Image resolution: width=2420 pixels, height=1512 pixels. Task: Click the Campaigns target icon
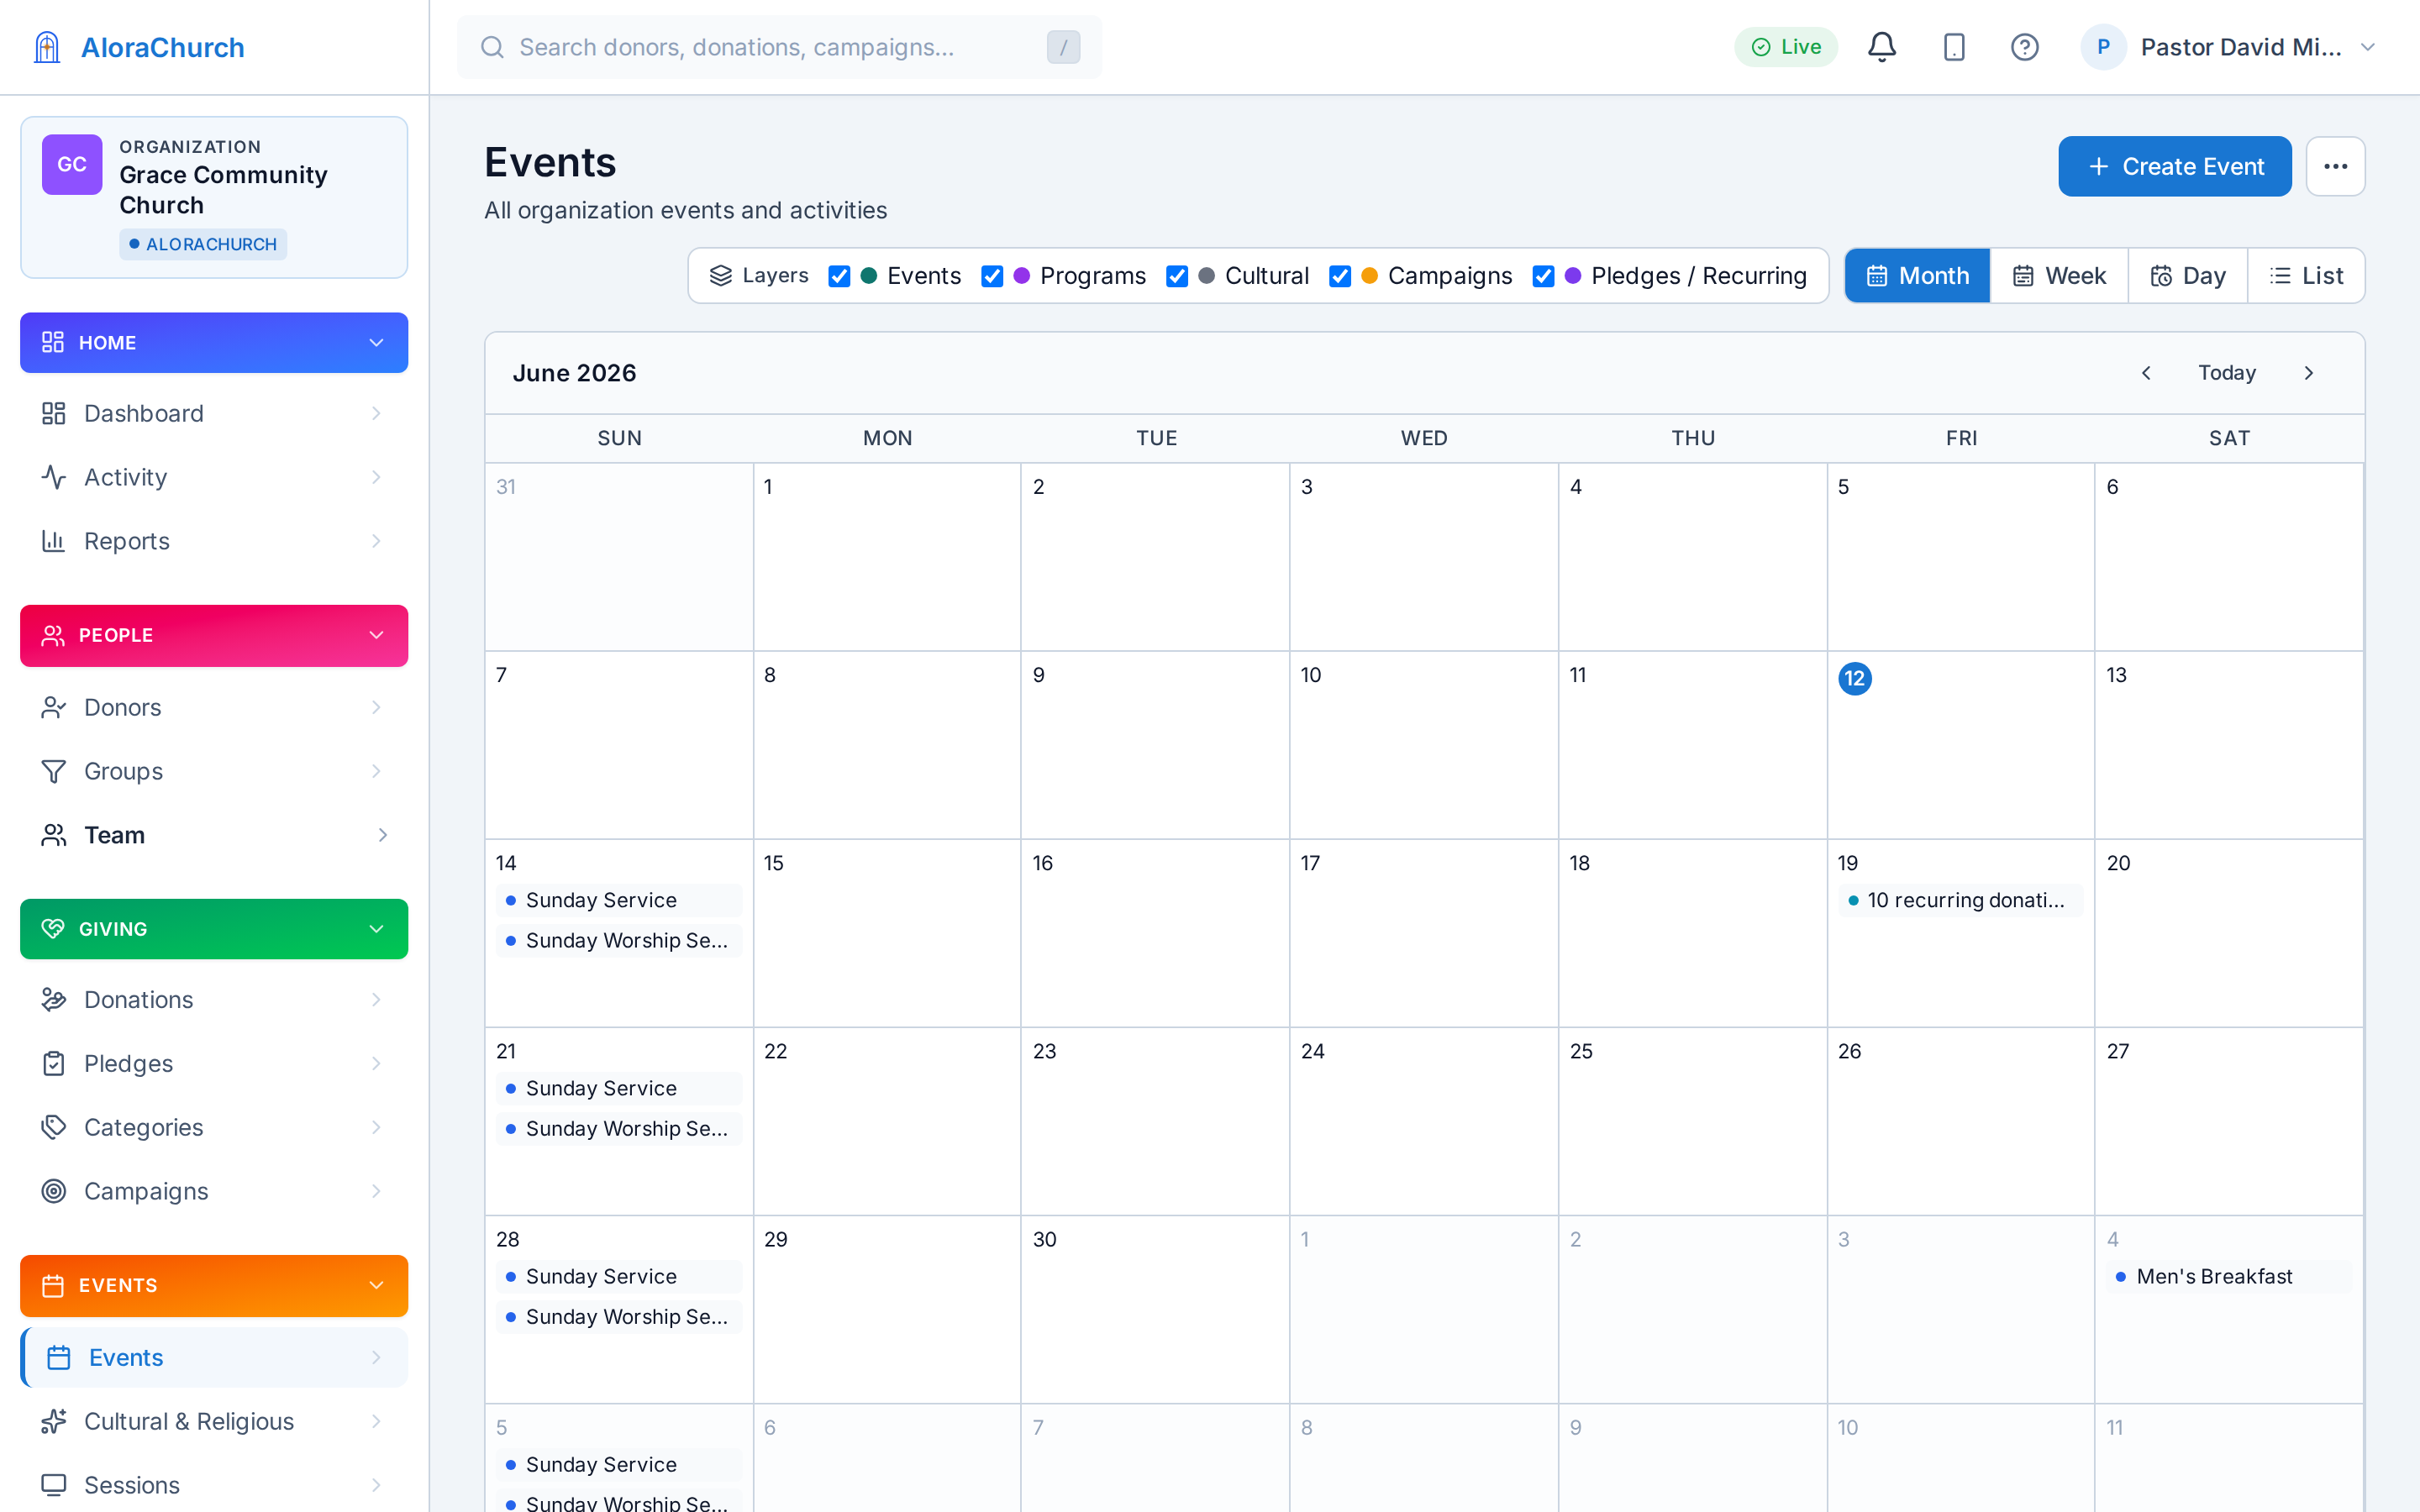54,1191
